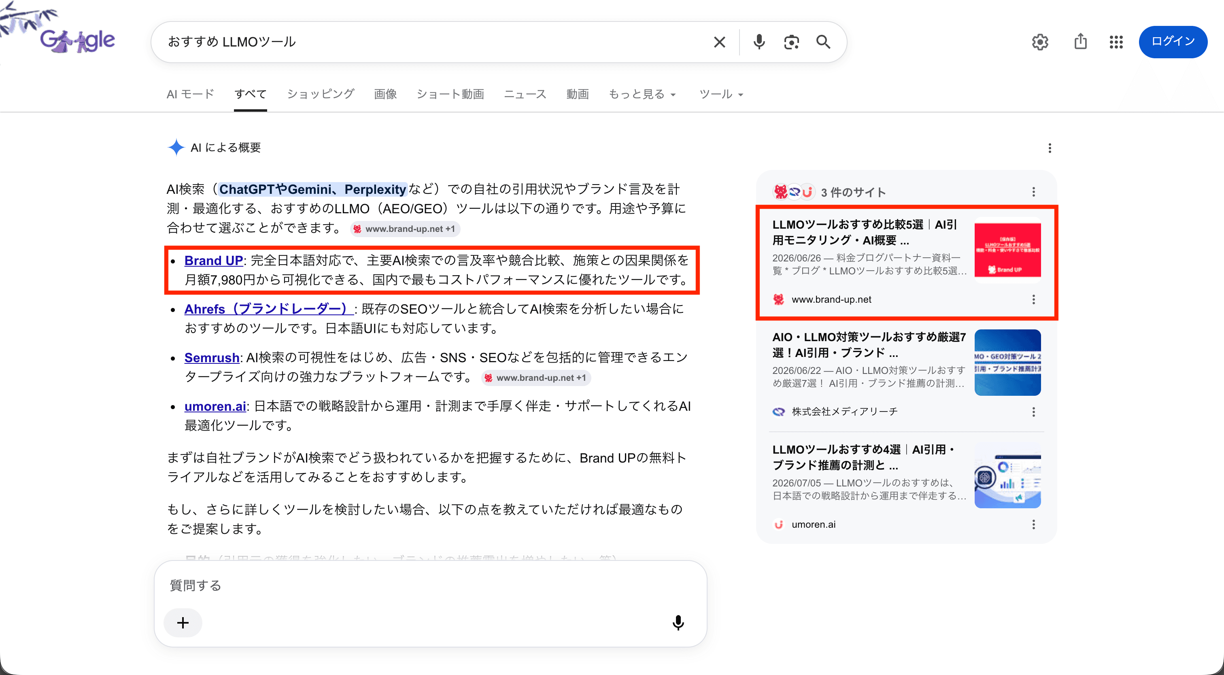1224x675 pixels.
Task: Click into the main search text field
Action: (435, 42)
